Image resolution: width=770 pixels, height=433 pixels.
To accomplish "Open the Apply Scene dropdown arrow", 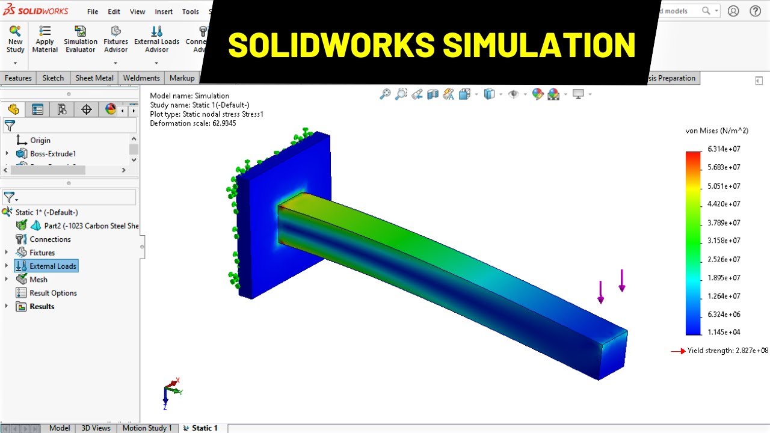I will 565,94.
